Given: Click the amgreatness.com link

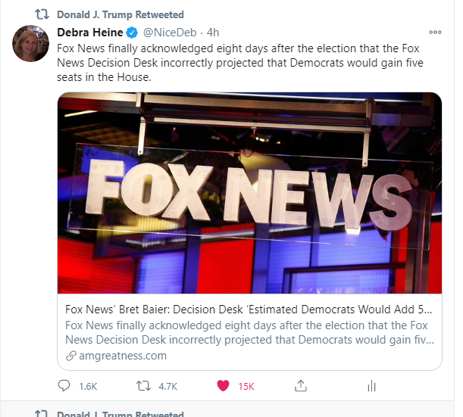Looking at the screenshot, I should click(123, 356).
